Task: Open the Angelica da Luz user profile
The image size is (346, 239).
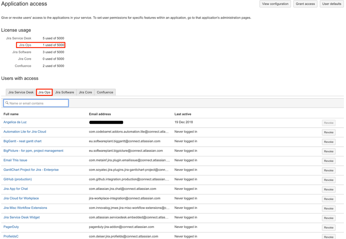Action: [15, 122]
